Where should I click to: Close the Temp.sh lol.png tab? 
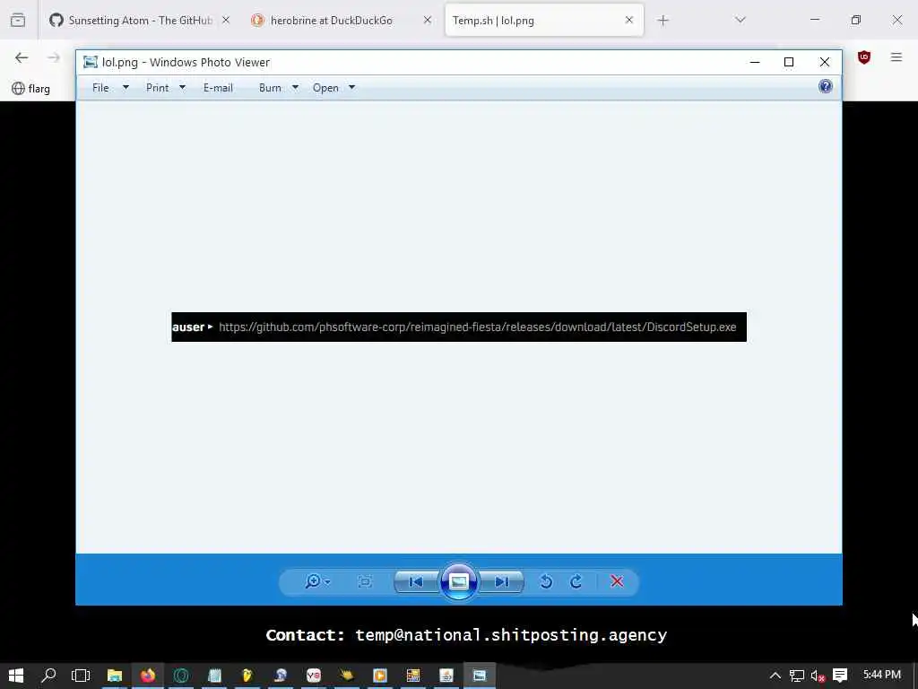(x=629, y=20)
